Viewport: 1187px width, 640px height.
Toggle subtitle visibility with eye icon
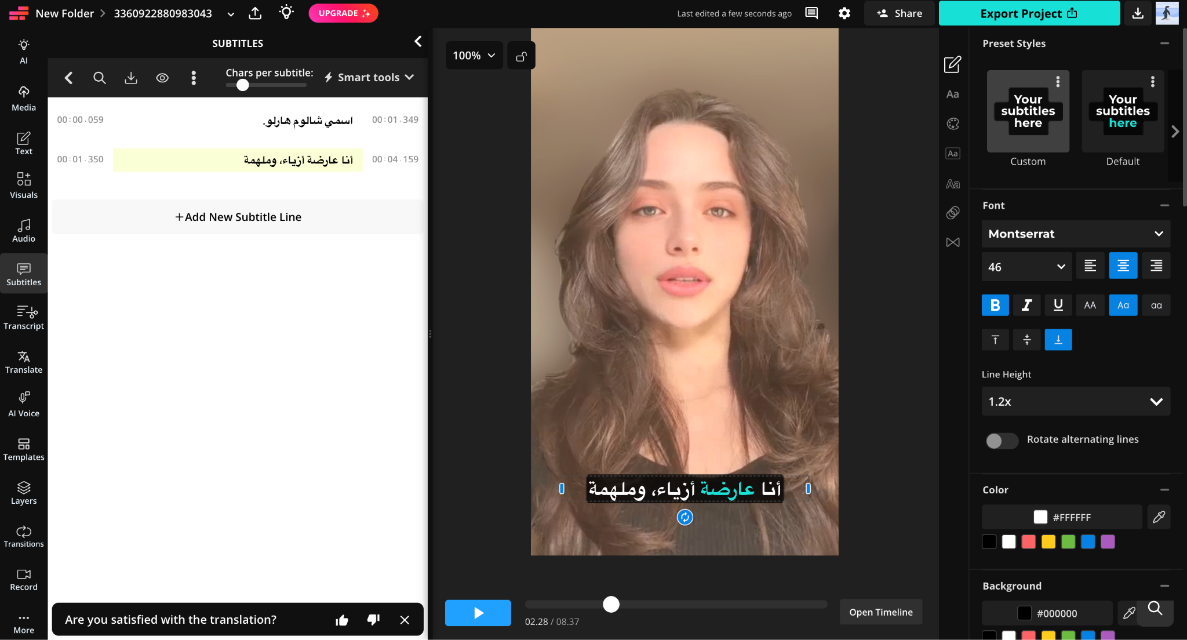(162, 78)
